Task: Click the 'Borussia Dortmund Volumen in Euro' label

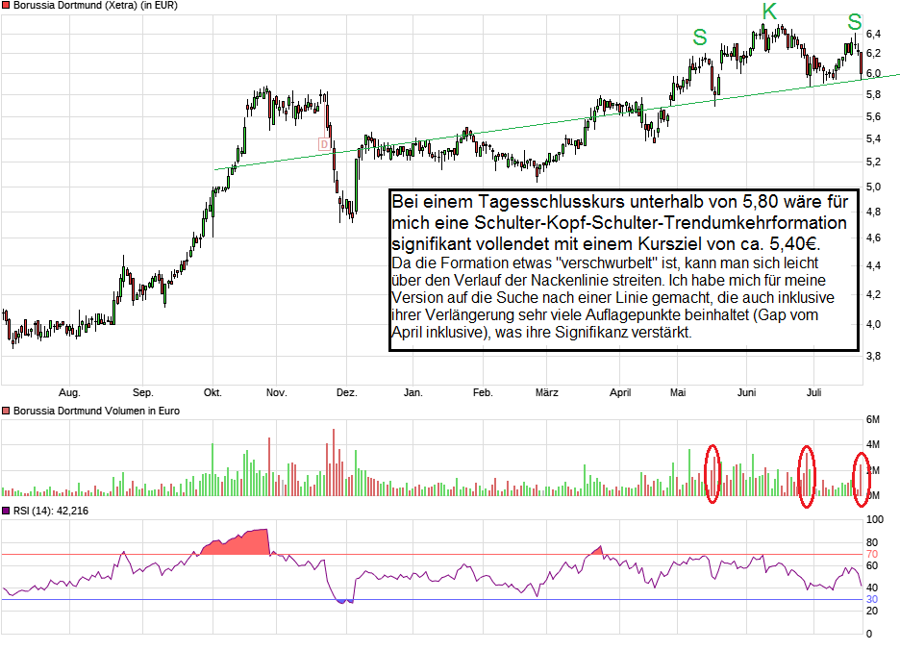Action: click(96, 412)
